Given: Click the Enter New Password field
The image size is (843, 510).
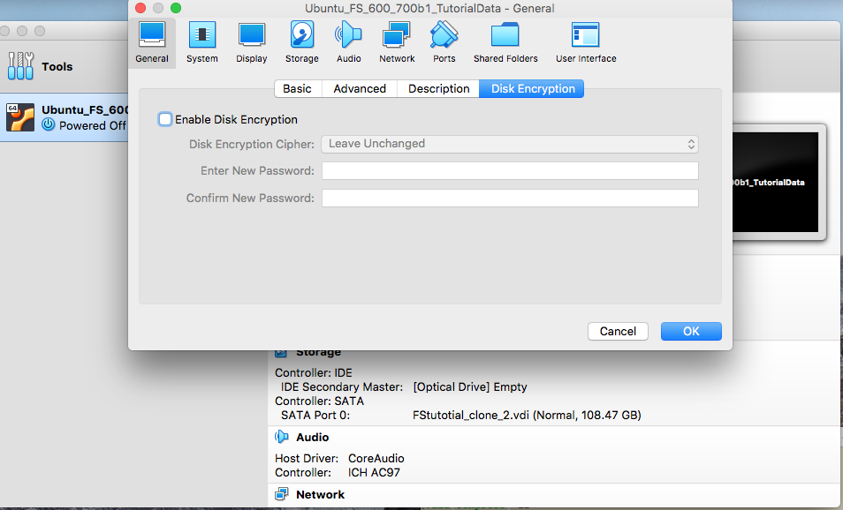Looking at the screenshot, I should click(510, 171).
